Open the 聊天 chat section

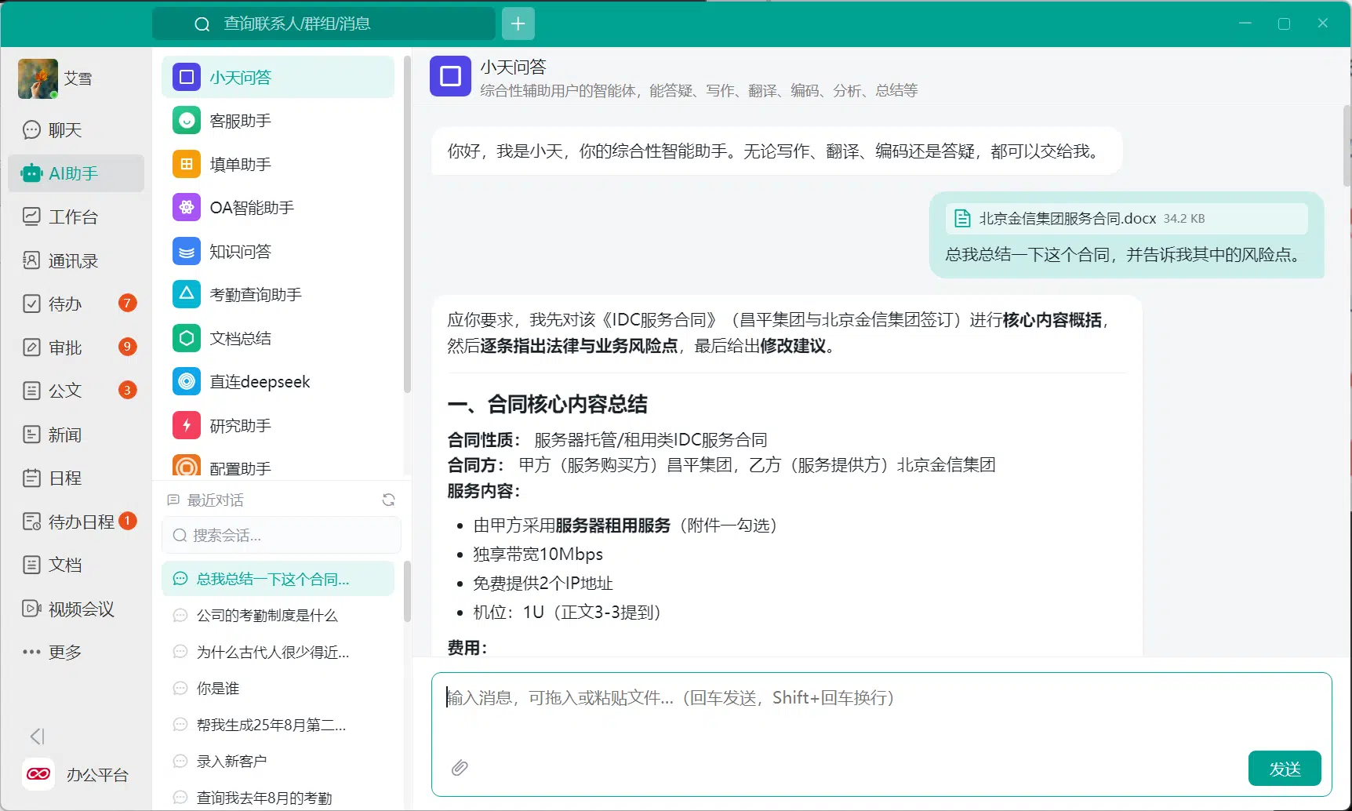76,129
